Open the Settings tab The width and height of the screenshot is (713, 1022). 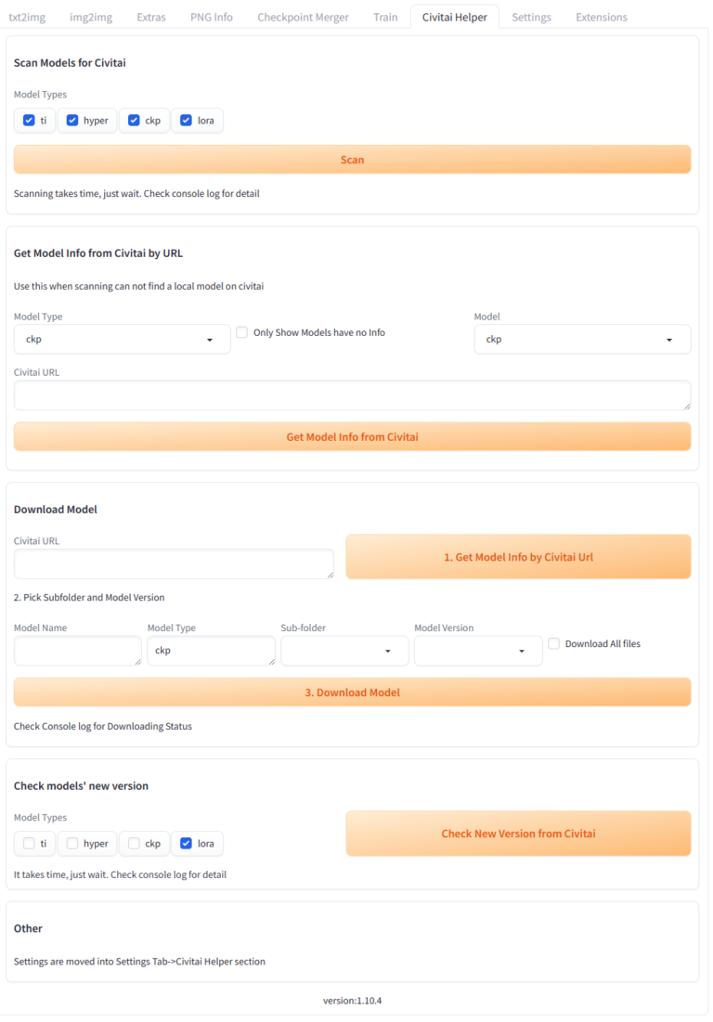coord(531,17)
